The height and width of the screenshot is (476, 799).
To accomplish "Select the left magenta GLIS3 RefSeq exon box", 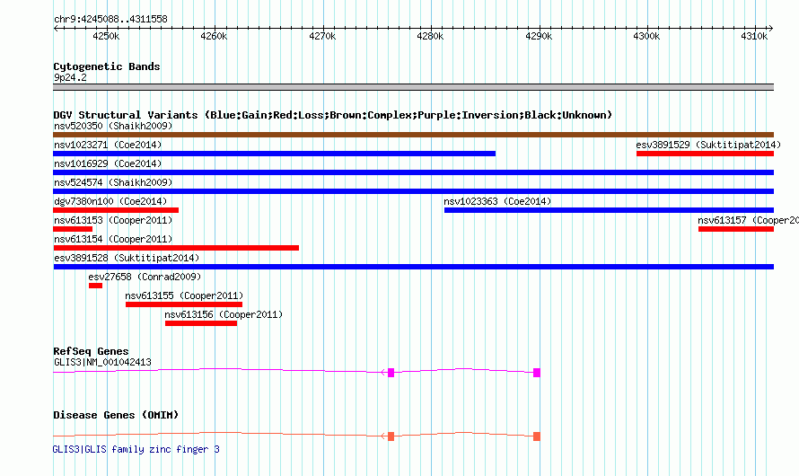I will point(391,373).
